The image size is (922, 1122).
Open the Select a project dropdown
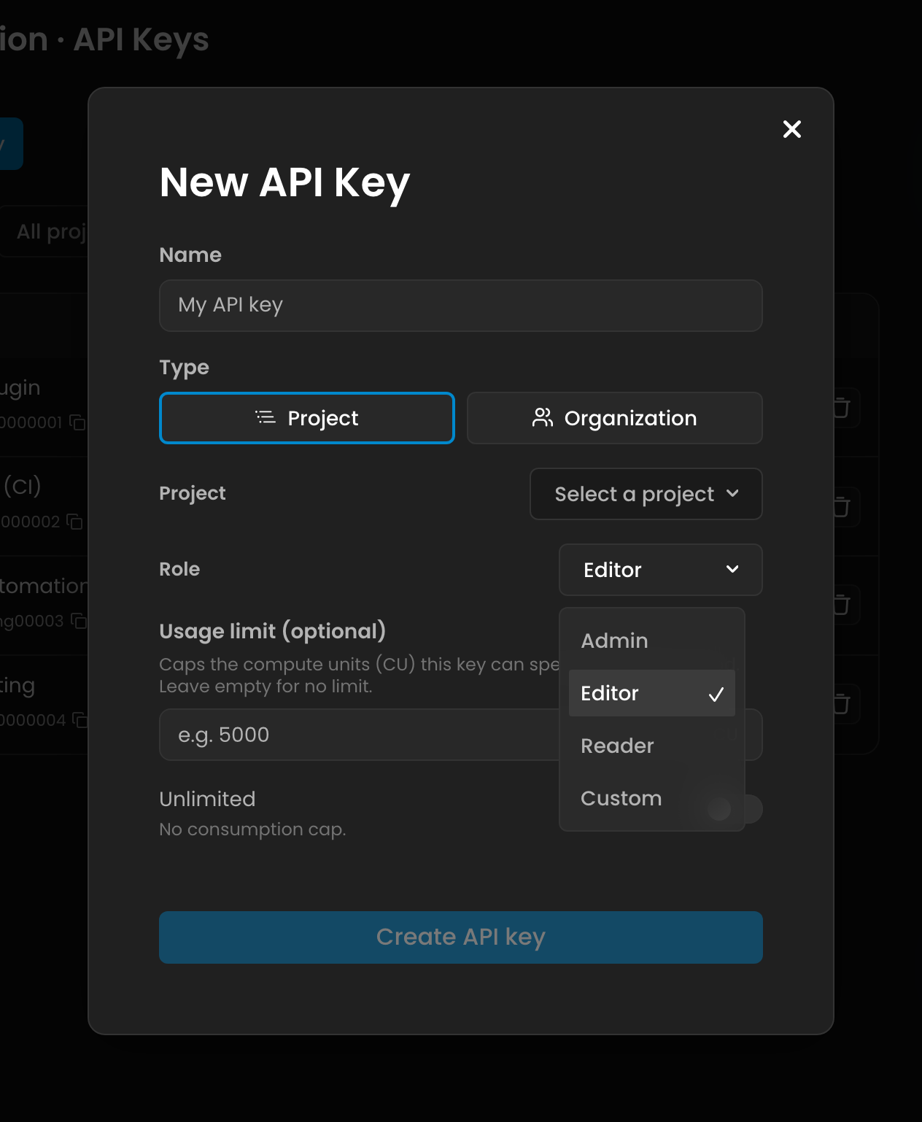[x=646, y=494]
